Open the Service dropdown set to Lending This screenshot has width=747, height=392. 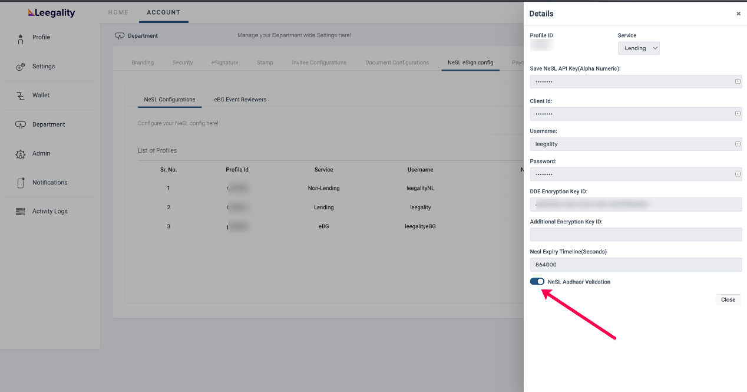[x=639, y=48]
